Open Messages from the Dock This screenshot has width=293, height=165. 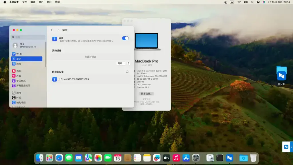click(x=69, y=158)
